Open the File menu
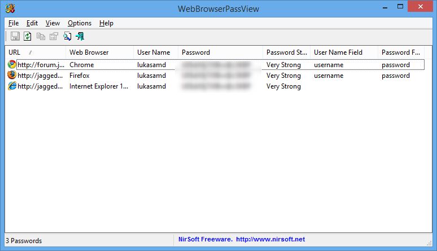Viewport: 437px width, 251px height. tap(14, 23)
